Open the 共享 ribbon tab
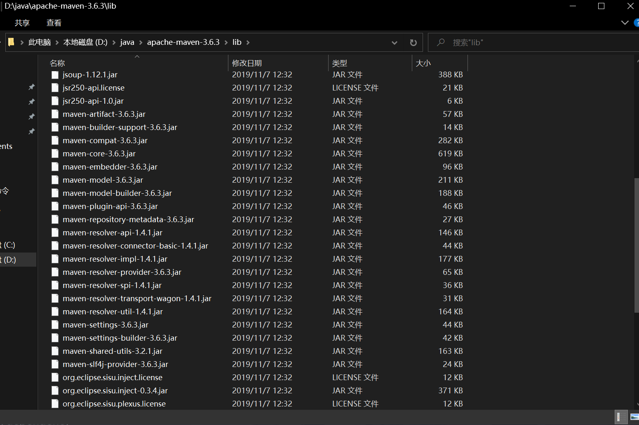 (x=22, y=23)
